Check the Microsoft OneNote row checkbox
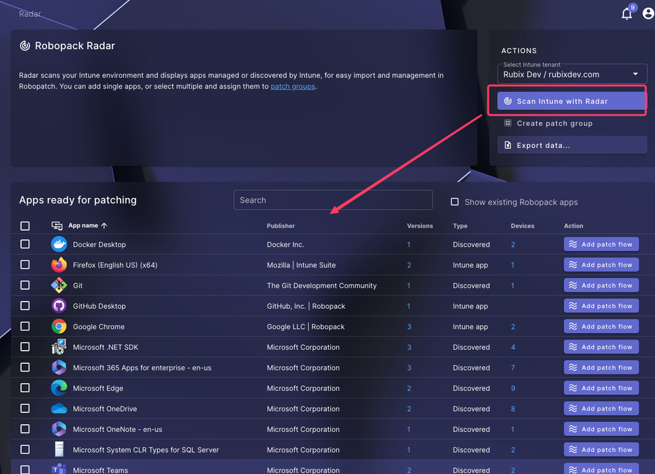 [x=25, y=429]
